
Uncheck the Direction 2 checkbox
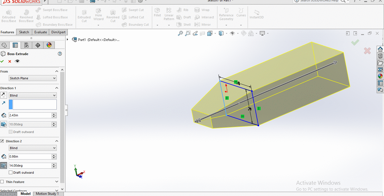[2, 141]
